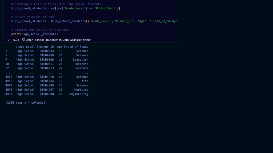273x153 pixels.
Task: Click the green execution success checkmark
Action: 9,40
